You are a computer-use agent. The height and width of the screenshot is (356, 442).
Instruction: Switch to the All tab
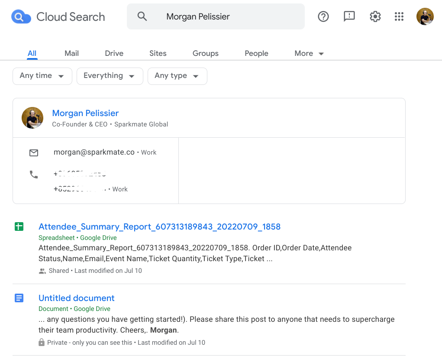click(x=32, y=53)
